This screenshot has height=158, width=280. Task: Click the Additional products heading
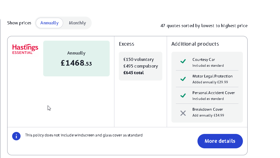tap(195, 44)
